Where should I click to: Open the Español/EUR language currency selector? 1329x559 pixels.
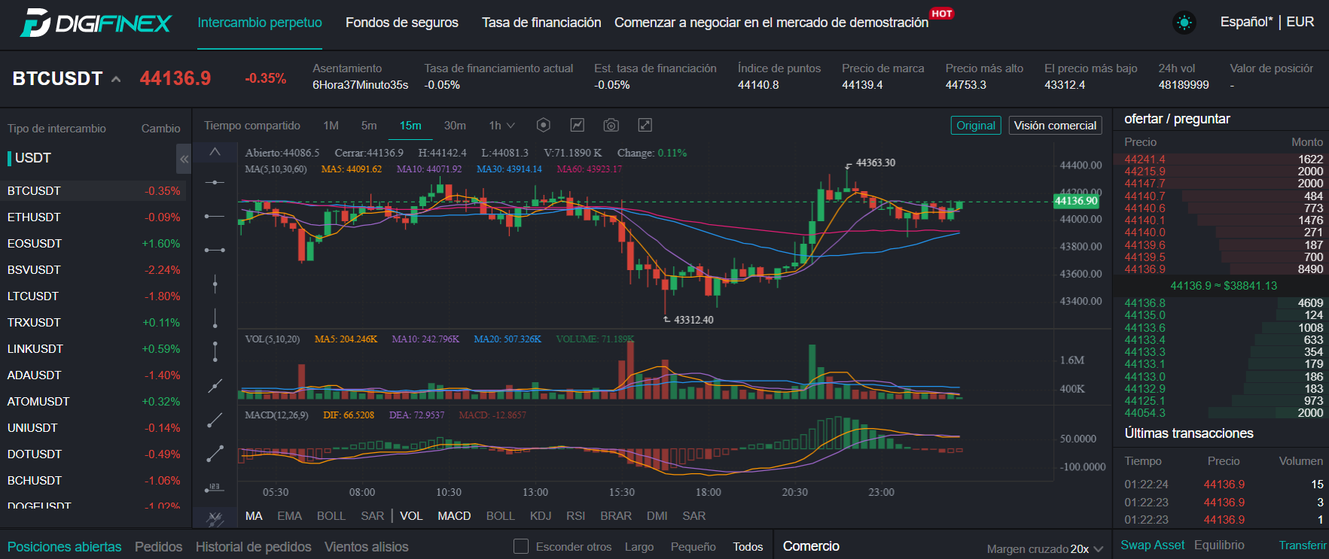(x=1267, y=23)
